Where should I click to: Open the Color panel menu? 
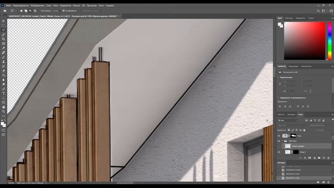[x=332, y=18]
